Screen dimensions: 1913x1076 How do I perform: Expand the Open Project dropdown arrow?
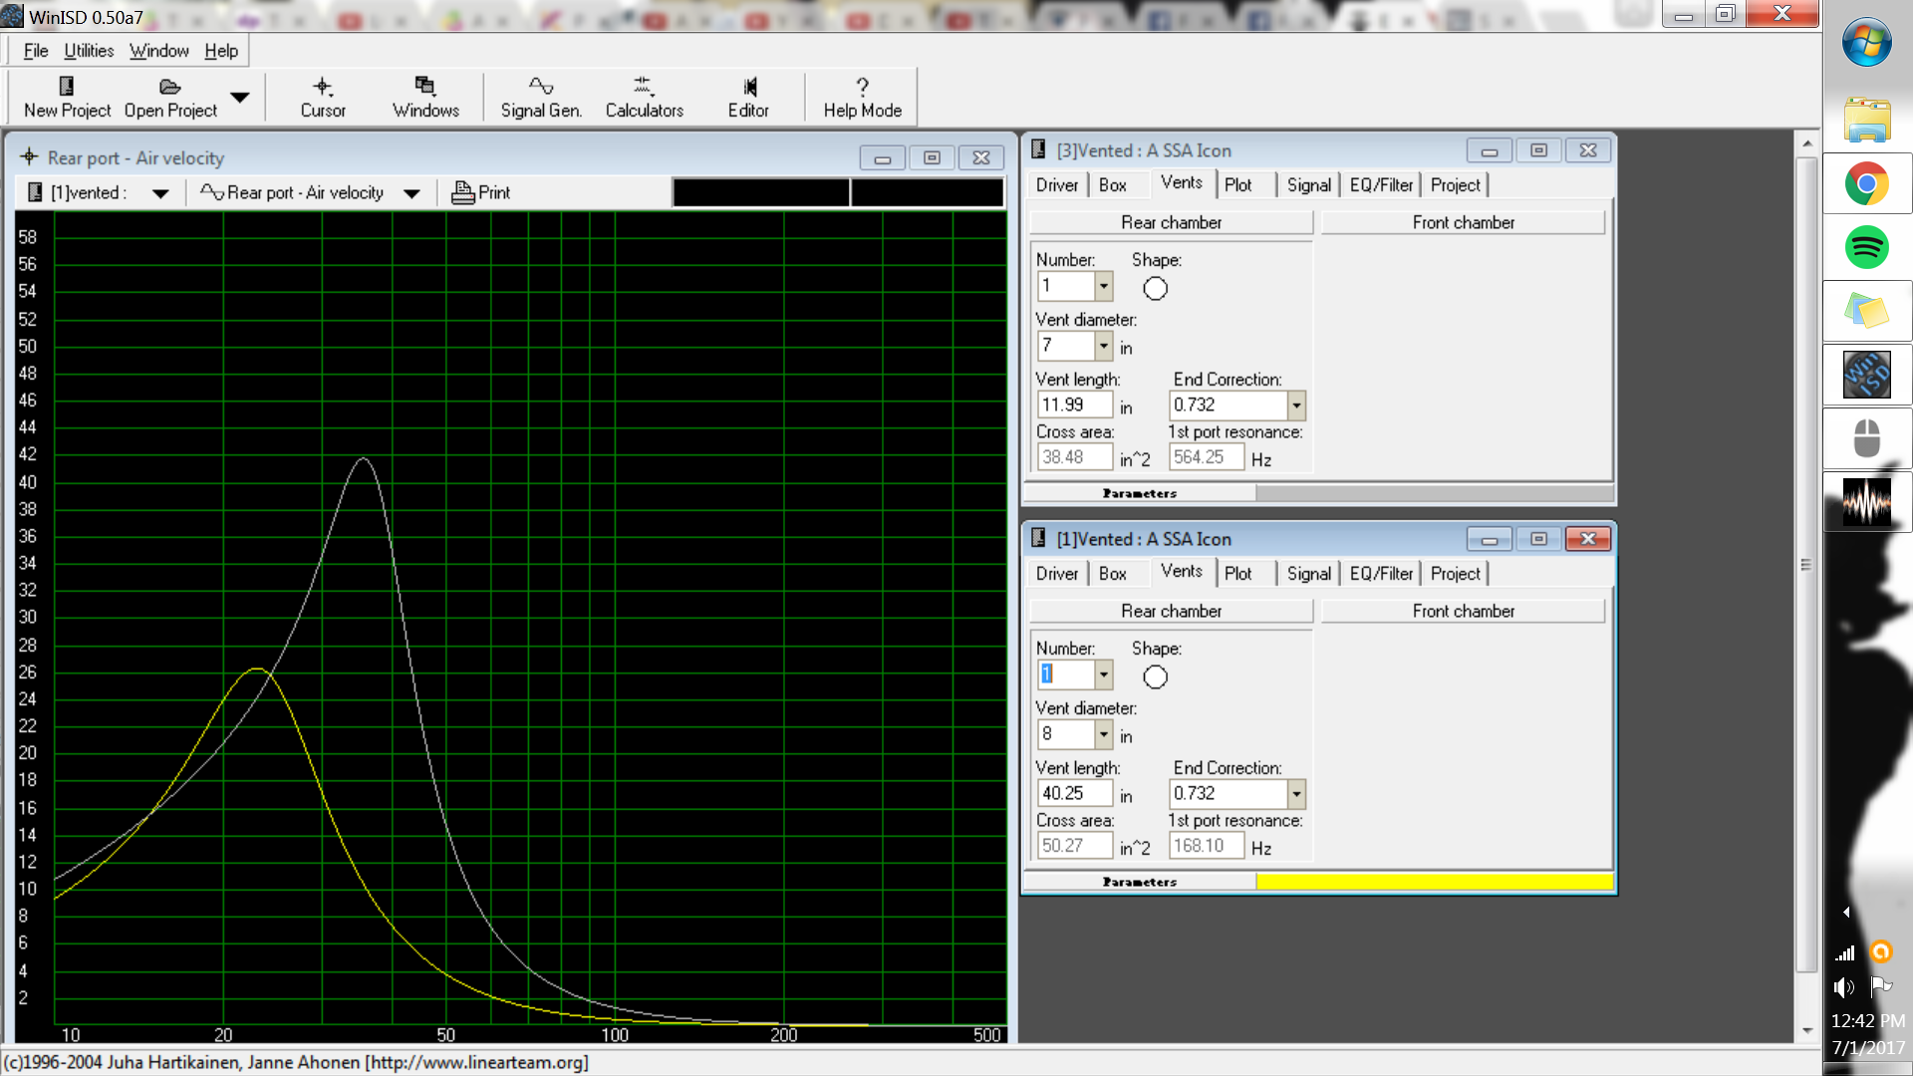click(x=240, y=97)
